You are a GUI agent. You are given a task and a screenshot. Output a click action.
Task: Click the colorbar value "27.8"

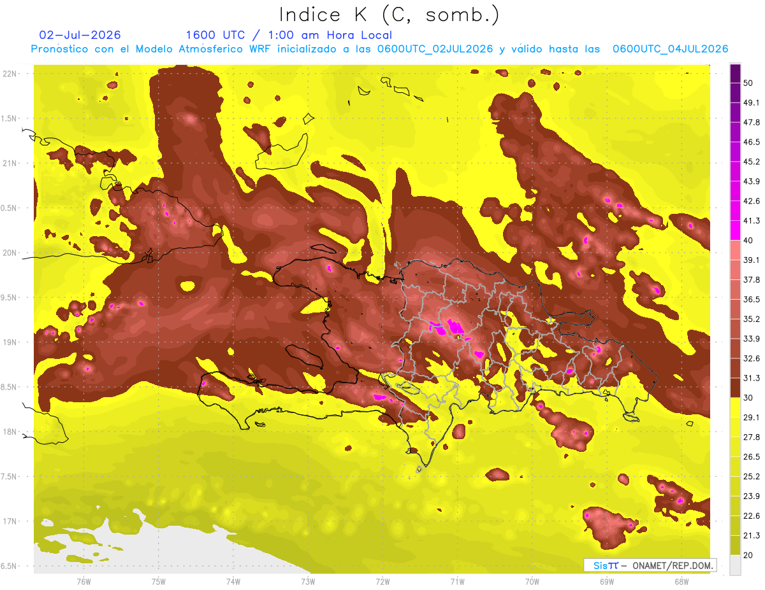tap(751, 437)
